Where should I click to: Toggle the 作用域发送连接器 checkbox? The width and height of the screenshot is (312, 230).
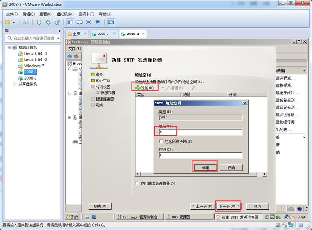[x=137, y=184]
